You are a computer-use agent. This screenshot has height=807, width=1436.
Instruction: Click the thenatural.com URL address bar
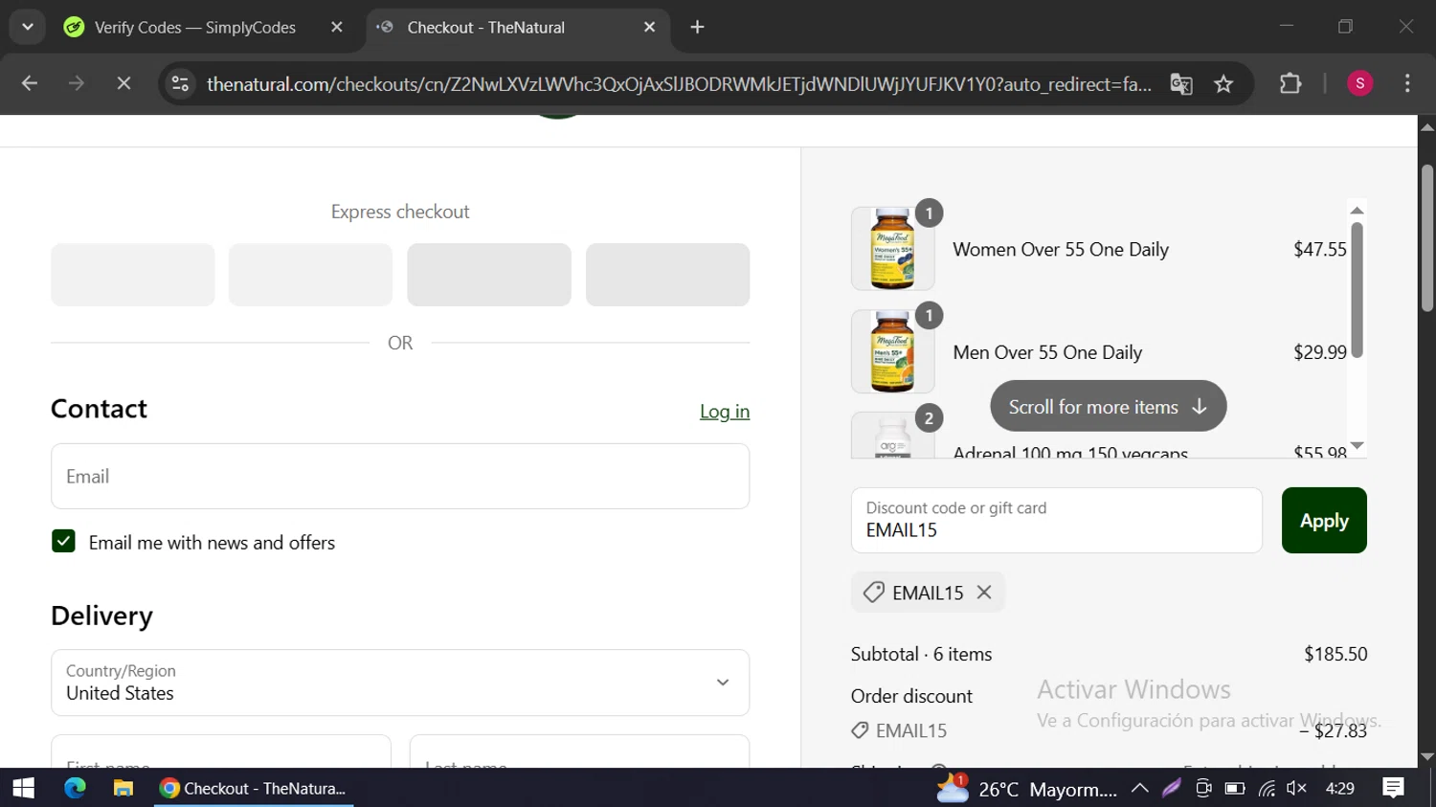coord(679,84)
